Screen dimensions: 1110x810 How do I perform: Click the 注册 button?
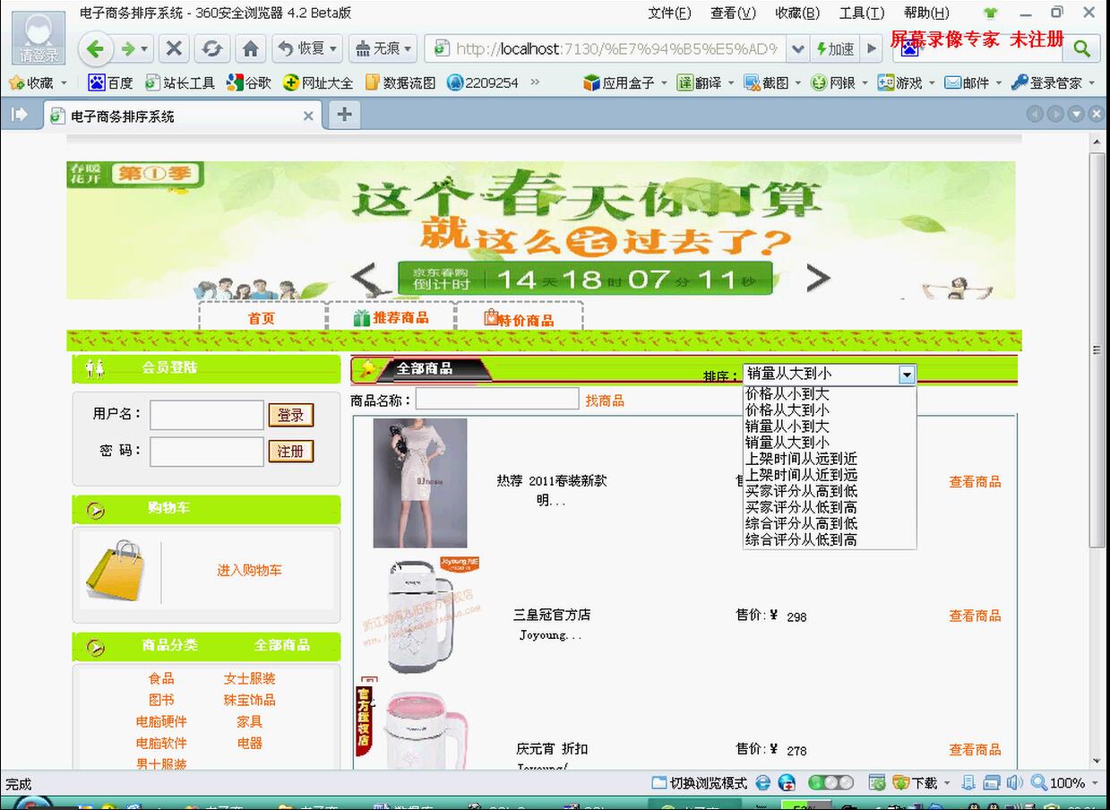coord(290,451)
